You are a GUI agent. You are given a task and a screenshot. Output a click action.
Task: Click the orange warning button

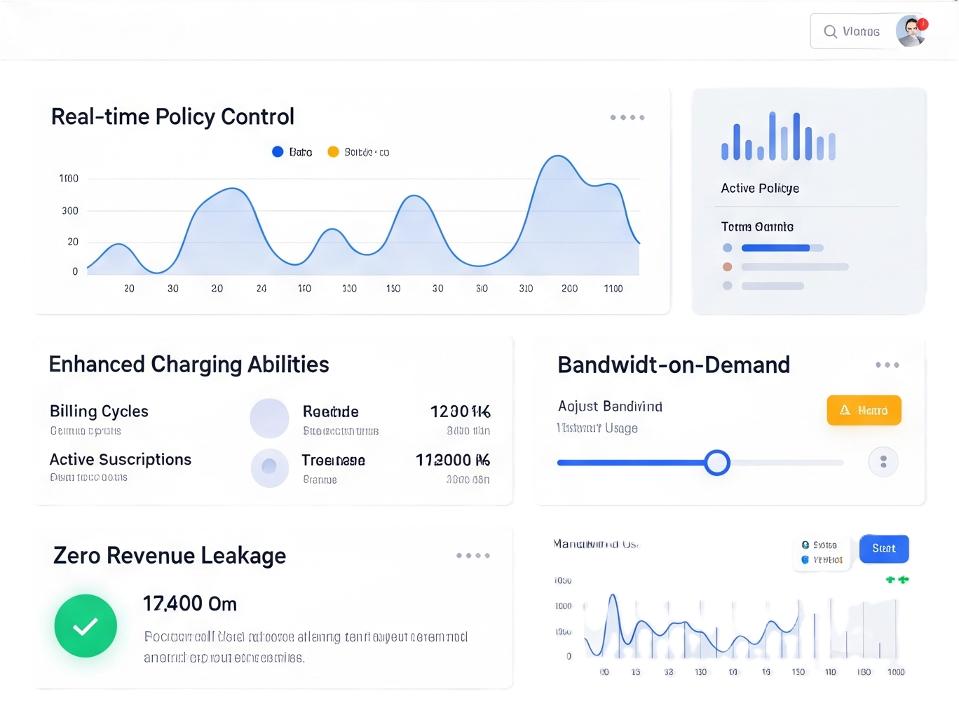(x=864, y=410)
